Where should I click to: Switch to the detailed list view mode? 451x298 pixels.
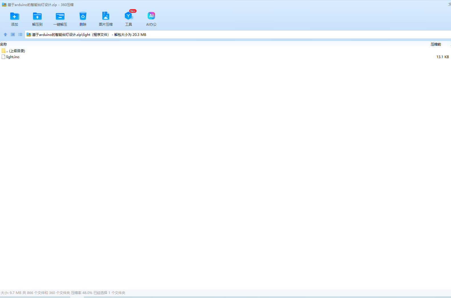[x=20, y=34]
